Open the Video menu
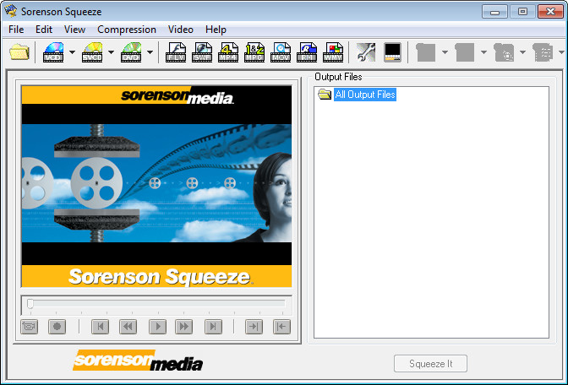Viewport: 568px width, 385px height. 180,30
